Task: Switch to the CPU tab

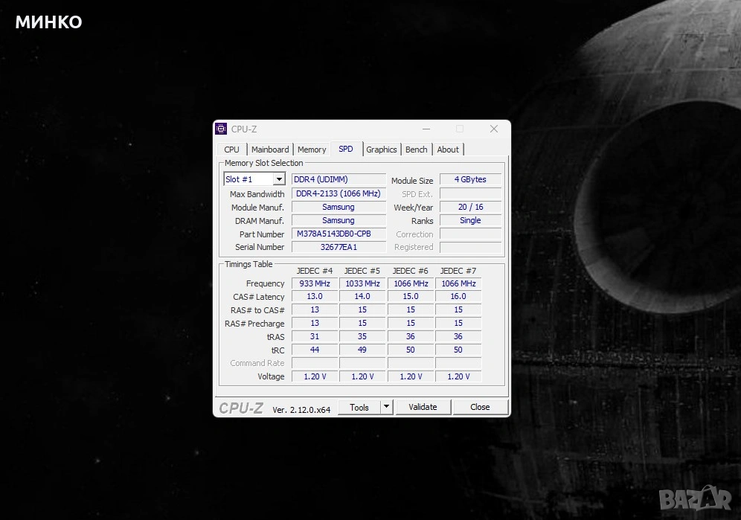Action: pos(231,150)
